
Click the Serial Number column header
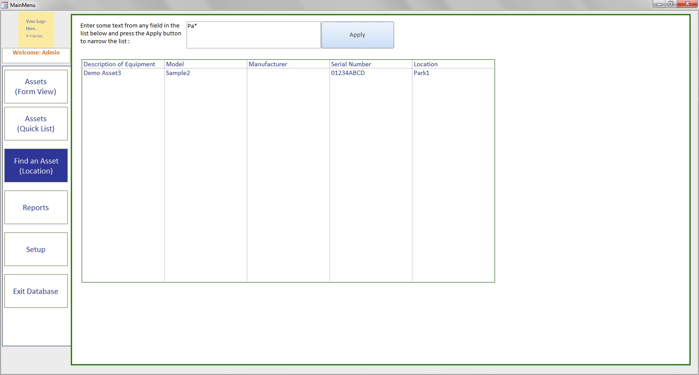pos(351,64)
